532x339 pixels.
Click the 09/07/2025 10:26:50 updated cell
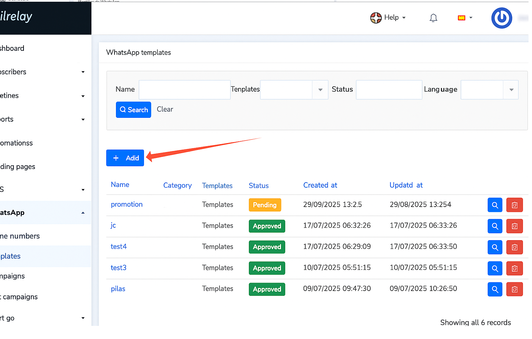pos(423,289)
